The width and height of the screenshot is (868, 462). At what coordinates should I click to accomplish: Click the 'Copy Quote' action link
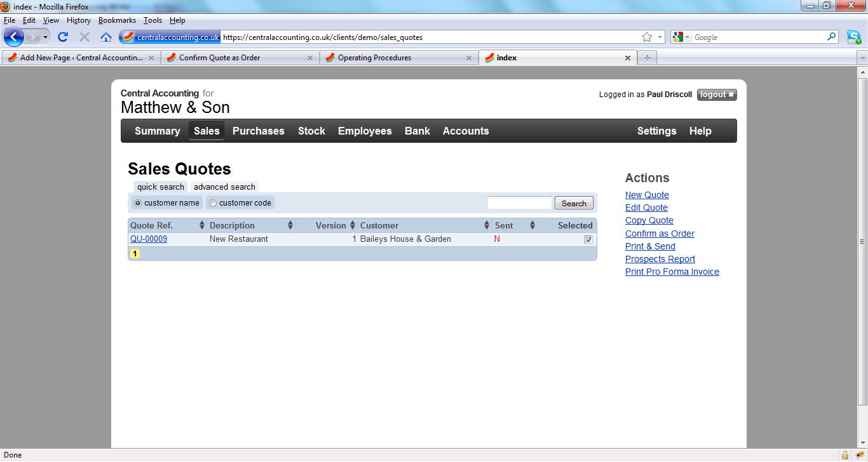coord(649,220)
